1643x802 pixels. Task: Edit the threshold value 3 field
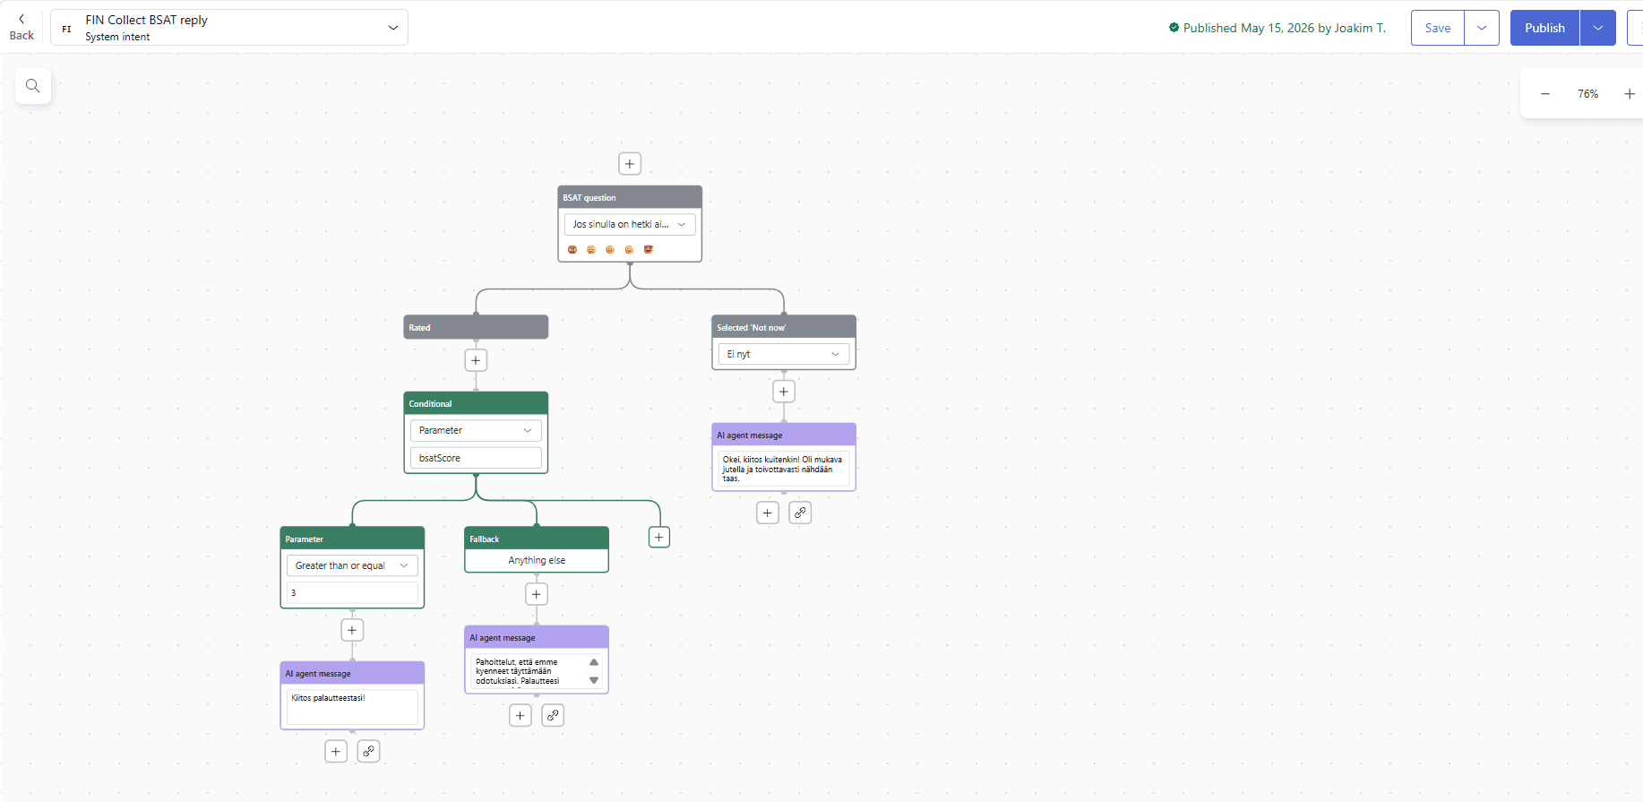pos(352,593)
